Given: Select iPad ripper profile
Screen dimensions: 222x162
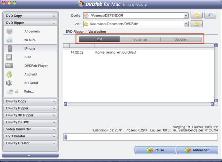Looking at the screenshot, I should click(30, 57).
